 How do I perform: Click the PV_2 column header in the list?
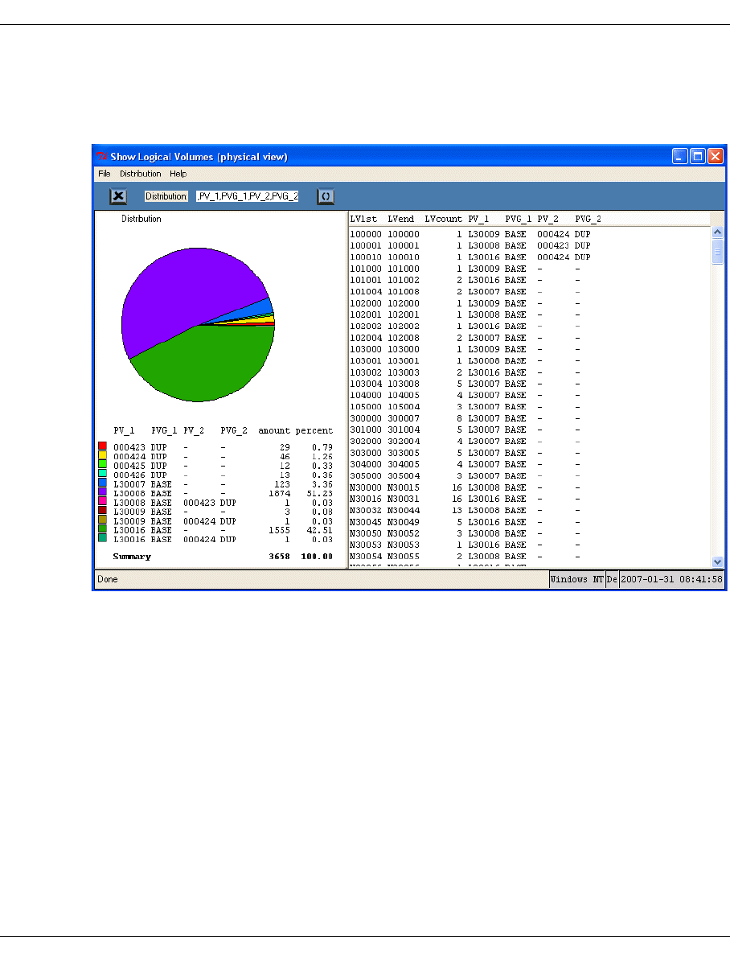[x=547, y=219]
